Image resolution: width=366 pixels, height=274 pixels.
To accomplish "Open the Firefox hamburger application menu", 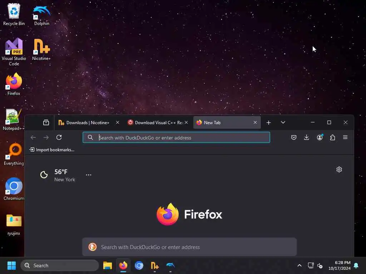I will click(345, 137).
